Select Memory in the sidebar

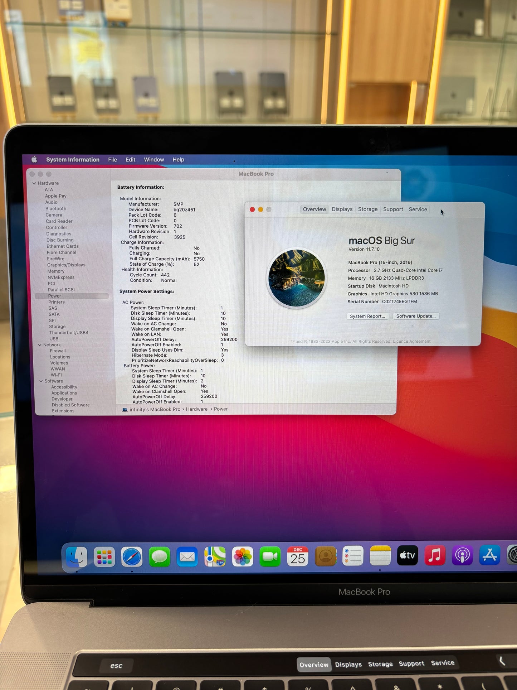click(56, 271)
